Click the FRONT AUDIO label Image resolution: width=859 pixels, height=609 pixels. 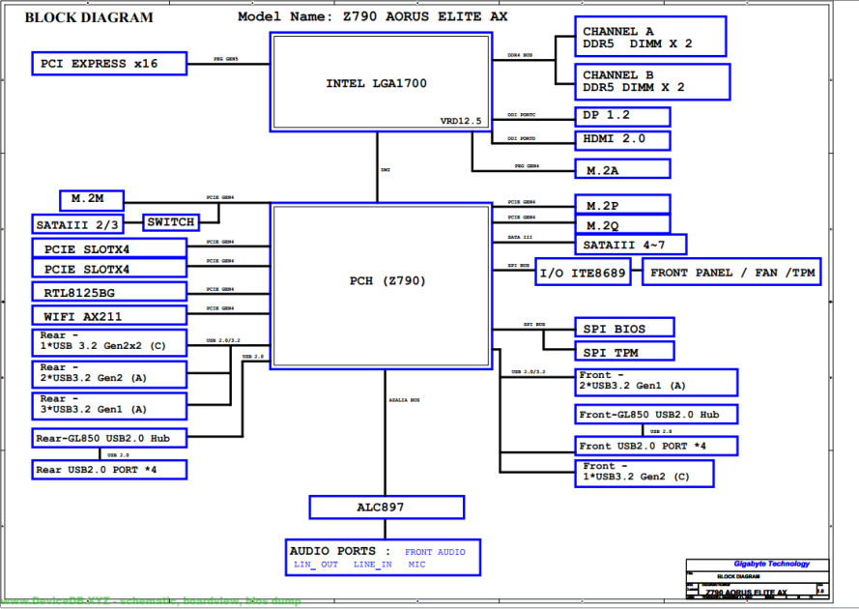435,552
